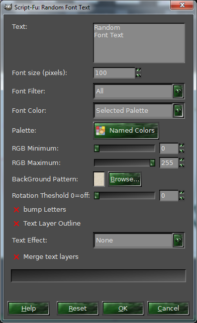Toggle the Merge text layers checkbox
Viewport: 197px width, 323px height.
coord(16,257)
